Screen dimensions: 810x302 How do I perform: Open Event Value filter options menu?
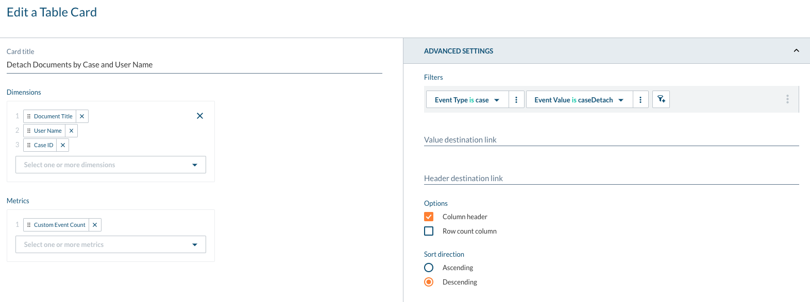point(640,100)
